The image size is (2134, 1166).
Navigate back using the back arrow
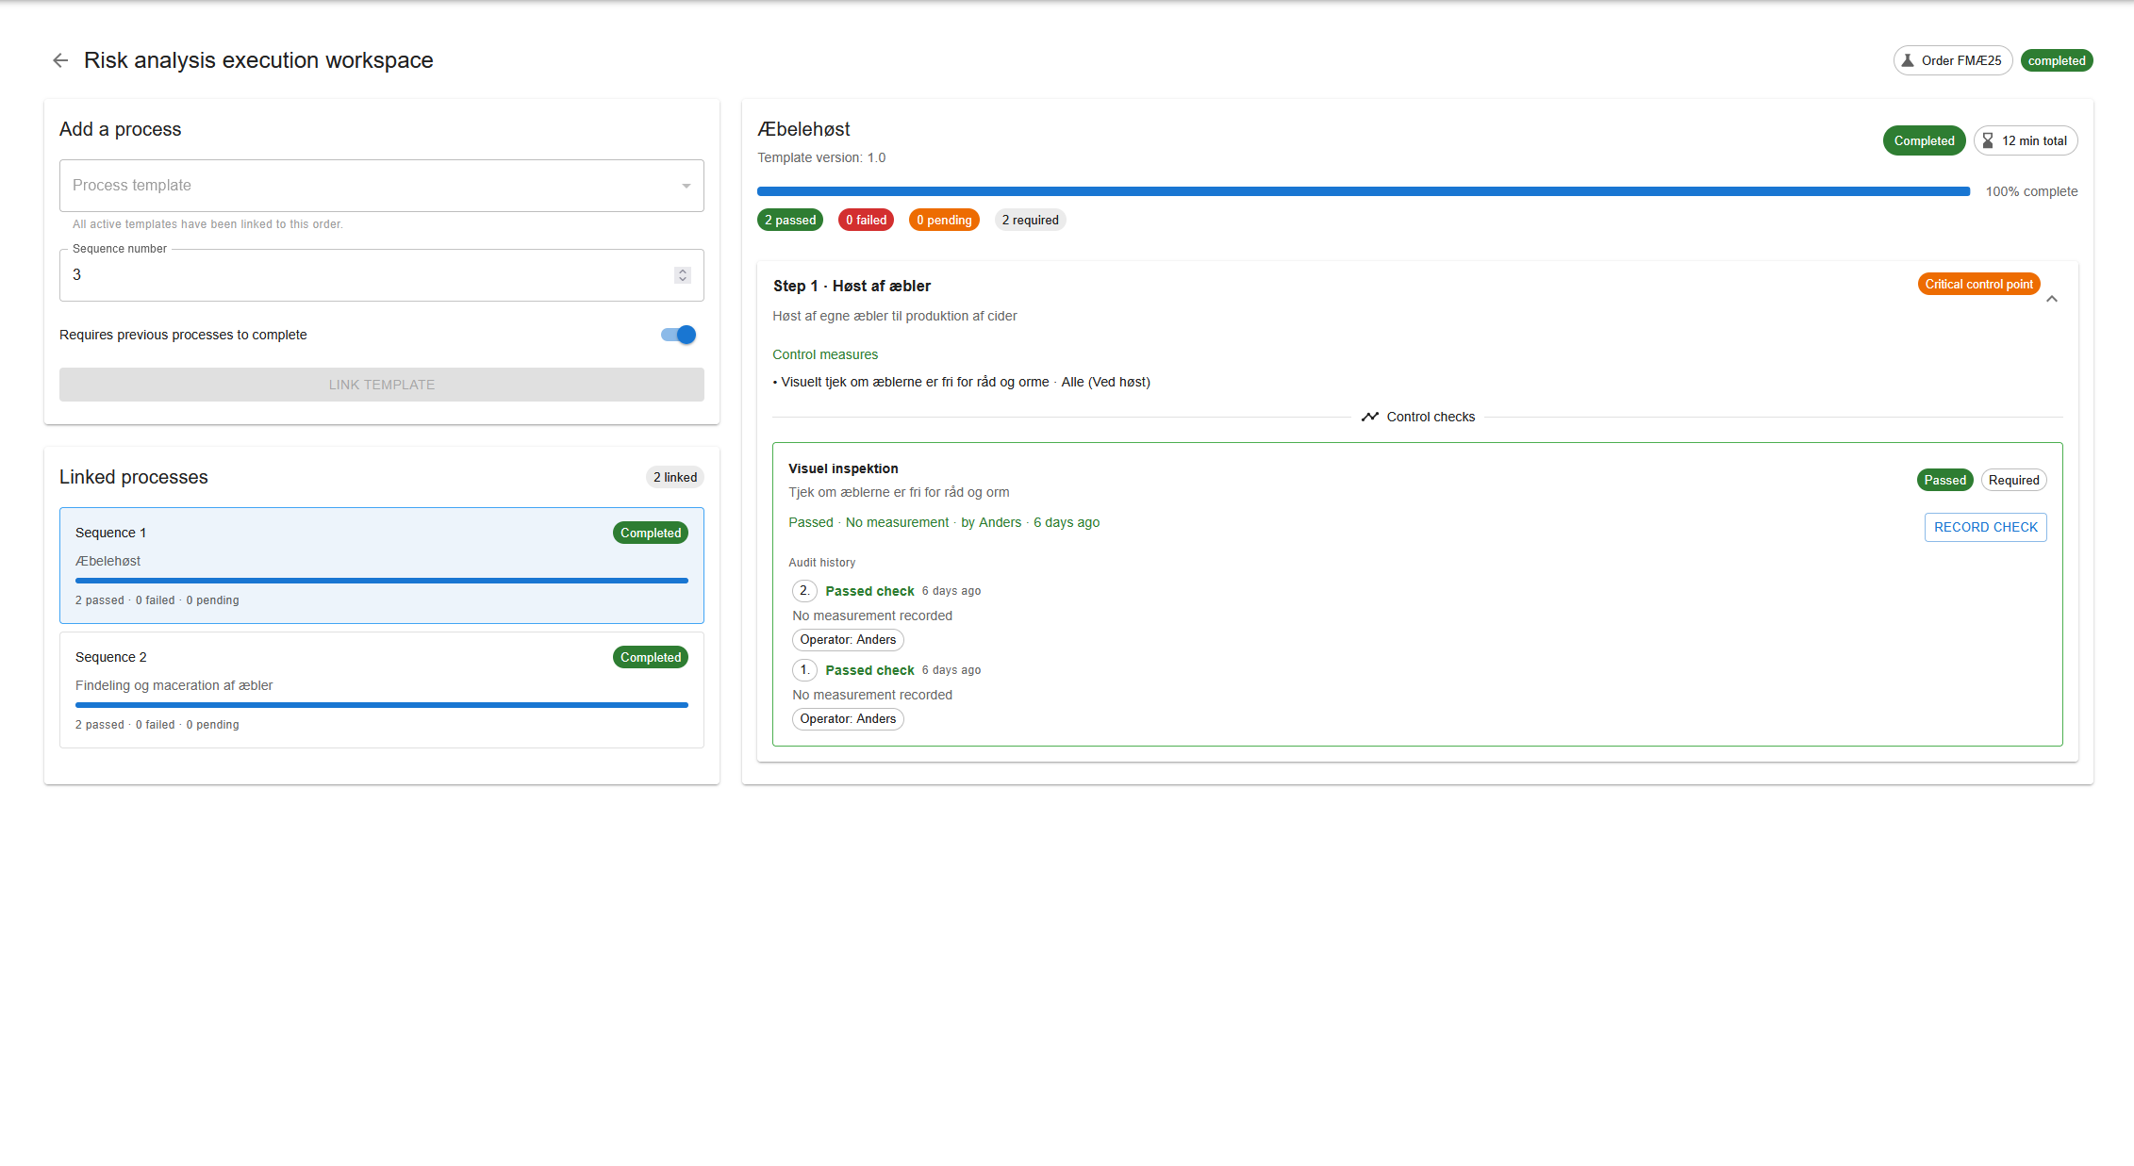tap(59, 59)
